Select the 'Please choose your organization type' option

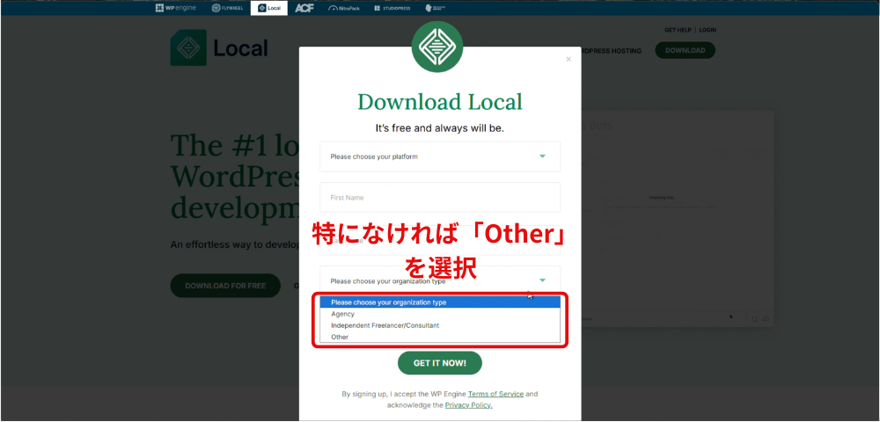click(x=388, y=302)
